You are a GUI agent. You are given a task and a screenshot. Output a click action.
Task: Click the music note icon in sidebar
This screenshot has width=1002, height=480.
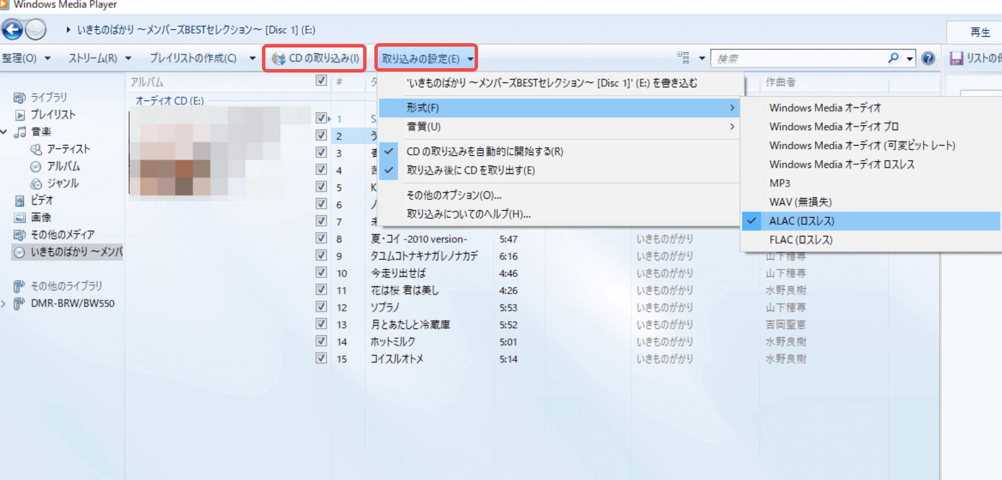(x=20, y=132)
